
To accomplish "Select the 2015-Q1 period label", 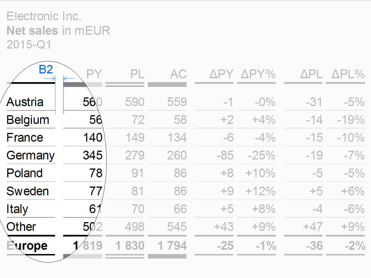I will click(x=29, y=45).
